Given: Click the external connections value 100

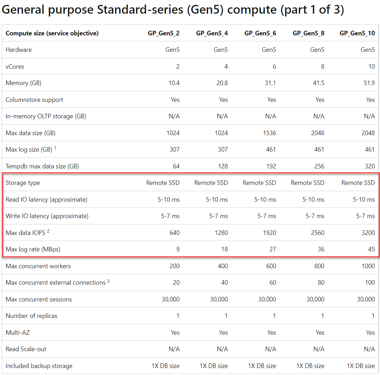Looking at the screenshot, I should (x=370, y=283).
